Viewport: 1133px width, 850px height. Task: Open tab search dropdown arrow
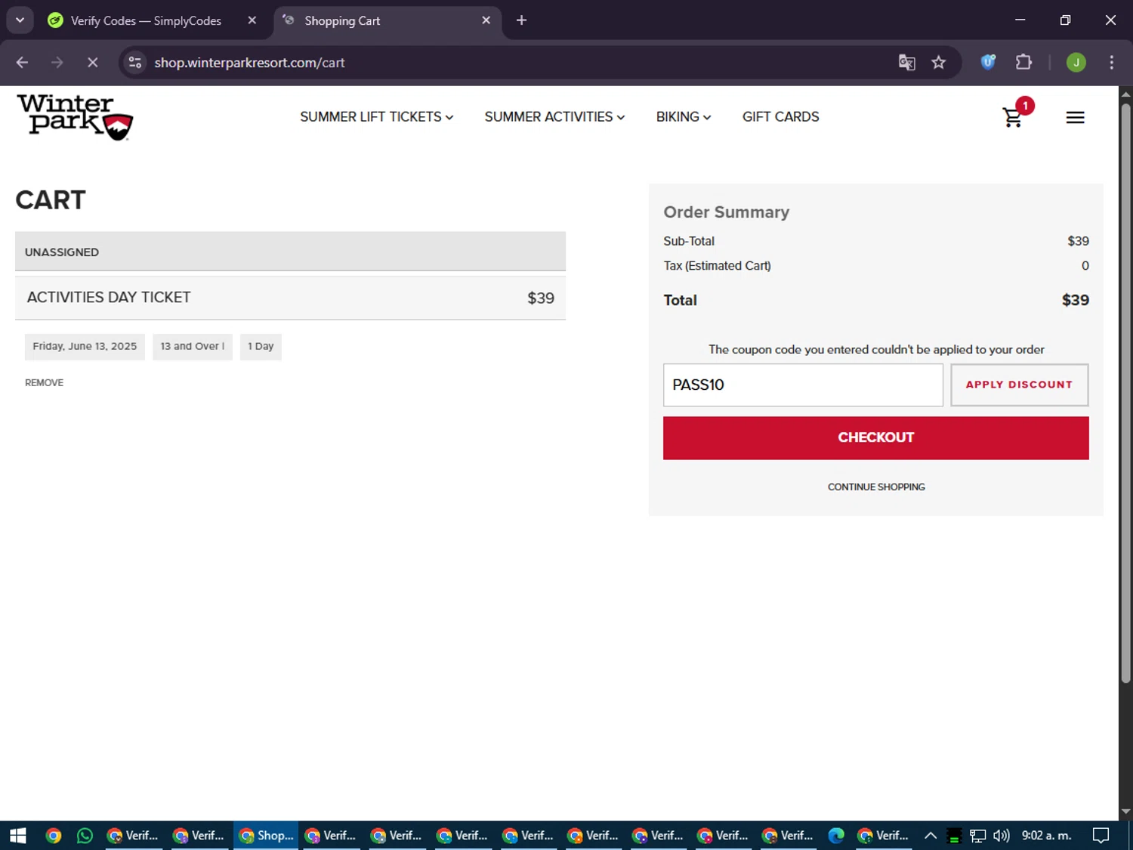pyautogui.click(x=20, y=20)
